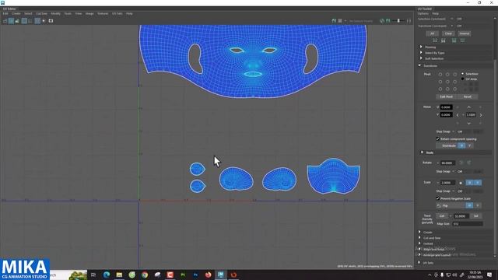Open Microsoft Edge from the taskbar

(107, 275)
